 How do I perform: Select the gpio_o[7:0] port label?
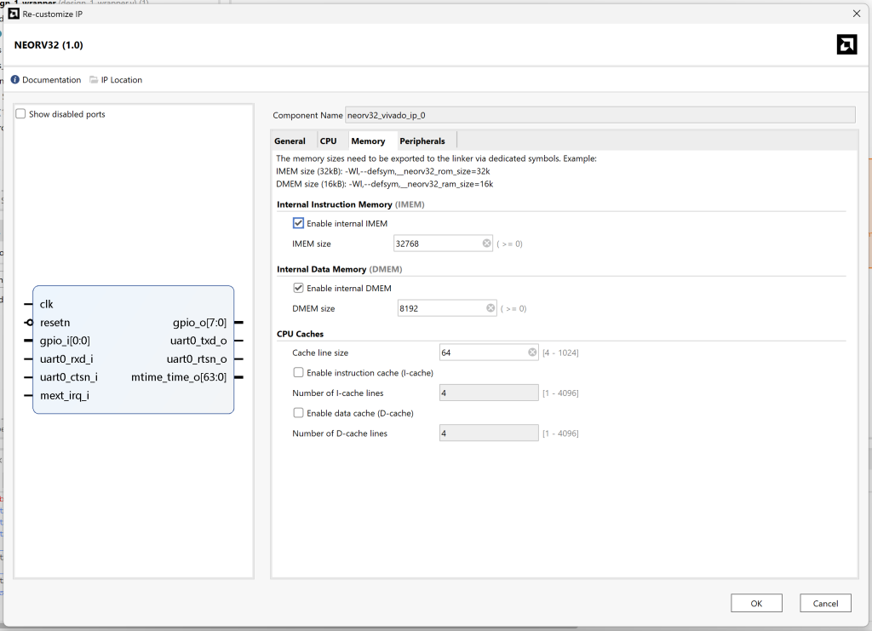[199, 323]
